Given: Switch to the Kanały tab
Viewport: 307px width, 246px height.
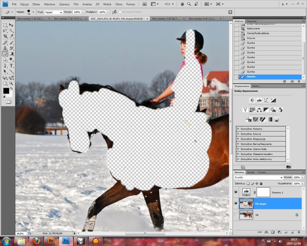Looking at the screenshot, I should [251, 172].
